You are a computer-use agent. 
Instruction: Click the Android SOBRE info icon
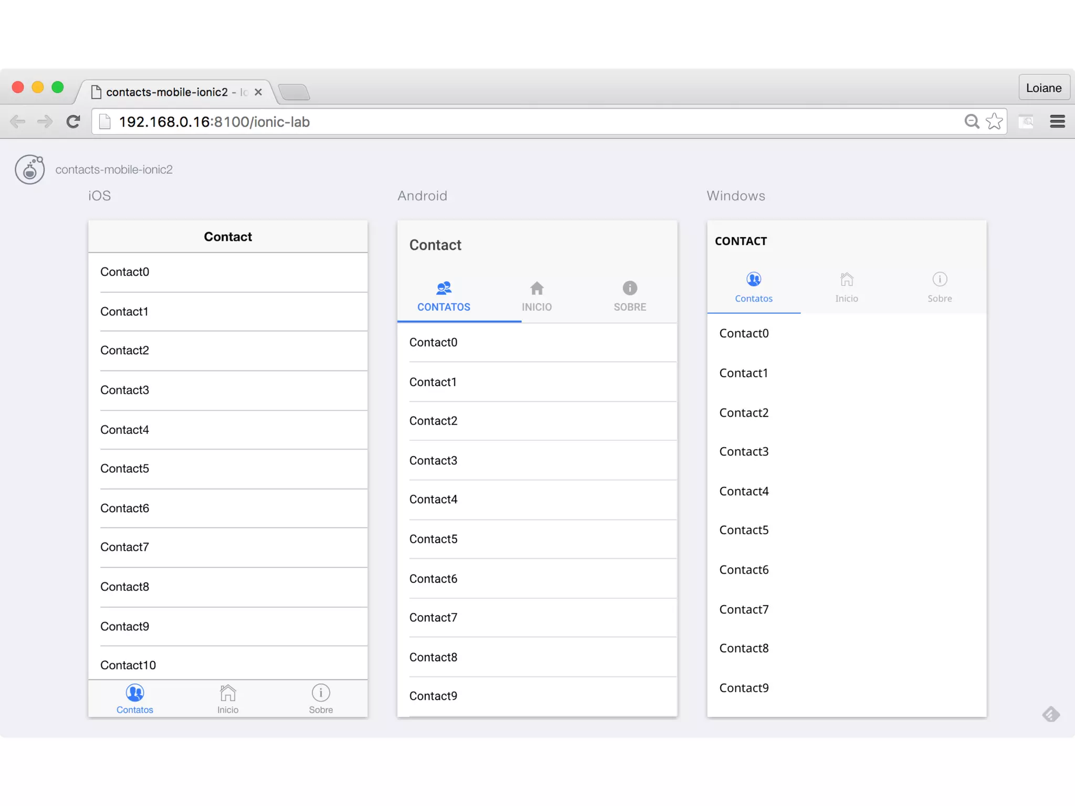pyautogui.click(x=630, y=288)
